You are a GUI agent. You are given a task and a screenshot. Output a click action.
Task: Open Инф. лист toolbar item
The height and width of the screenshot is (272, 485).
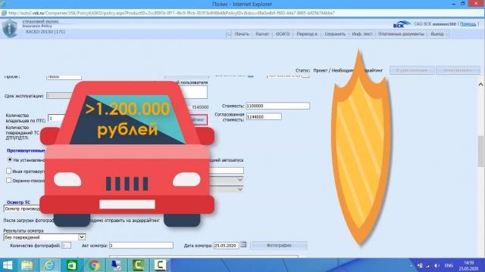[x=362, y=34]
